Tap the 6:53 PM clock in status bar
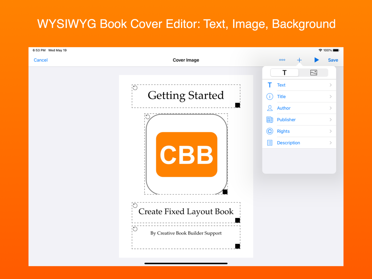 click(39, 50)
